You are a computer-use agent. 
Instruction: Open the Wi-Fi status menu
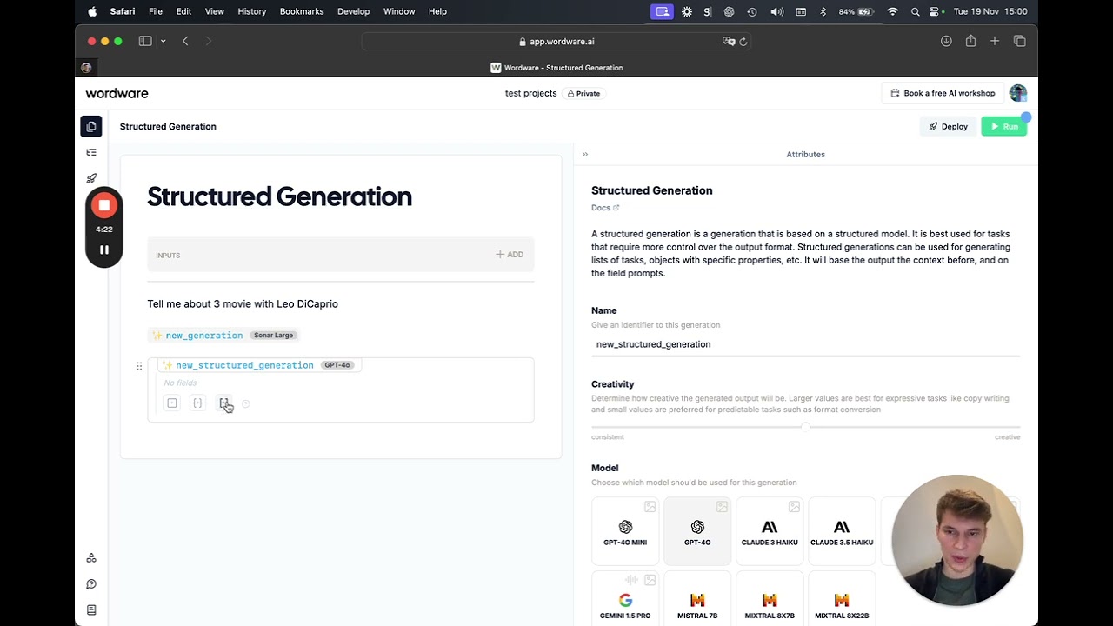(892, 11)
